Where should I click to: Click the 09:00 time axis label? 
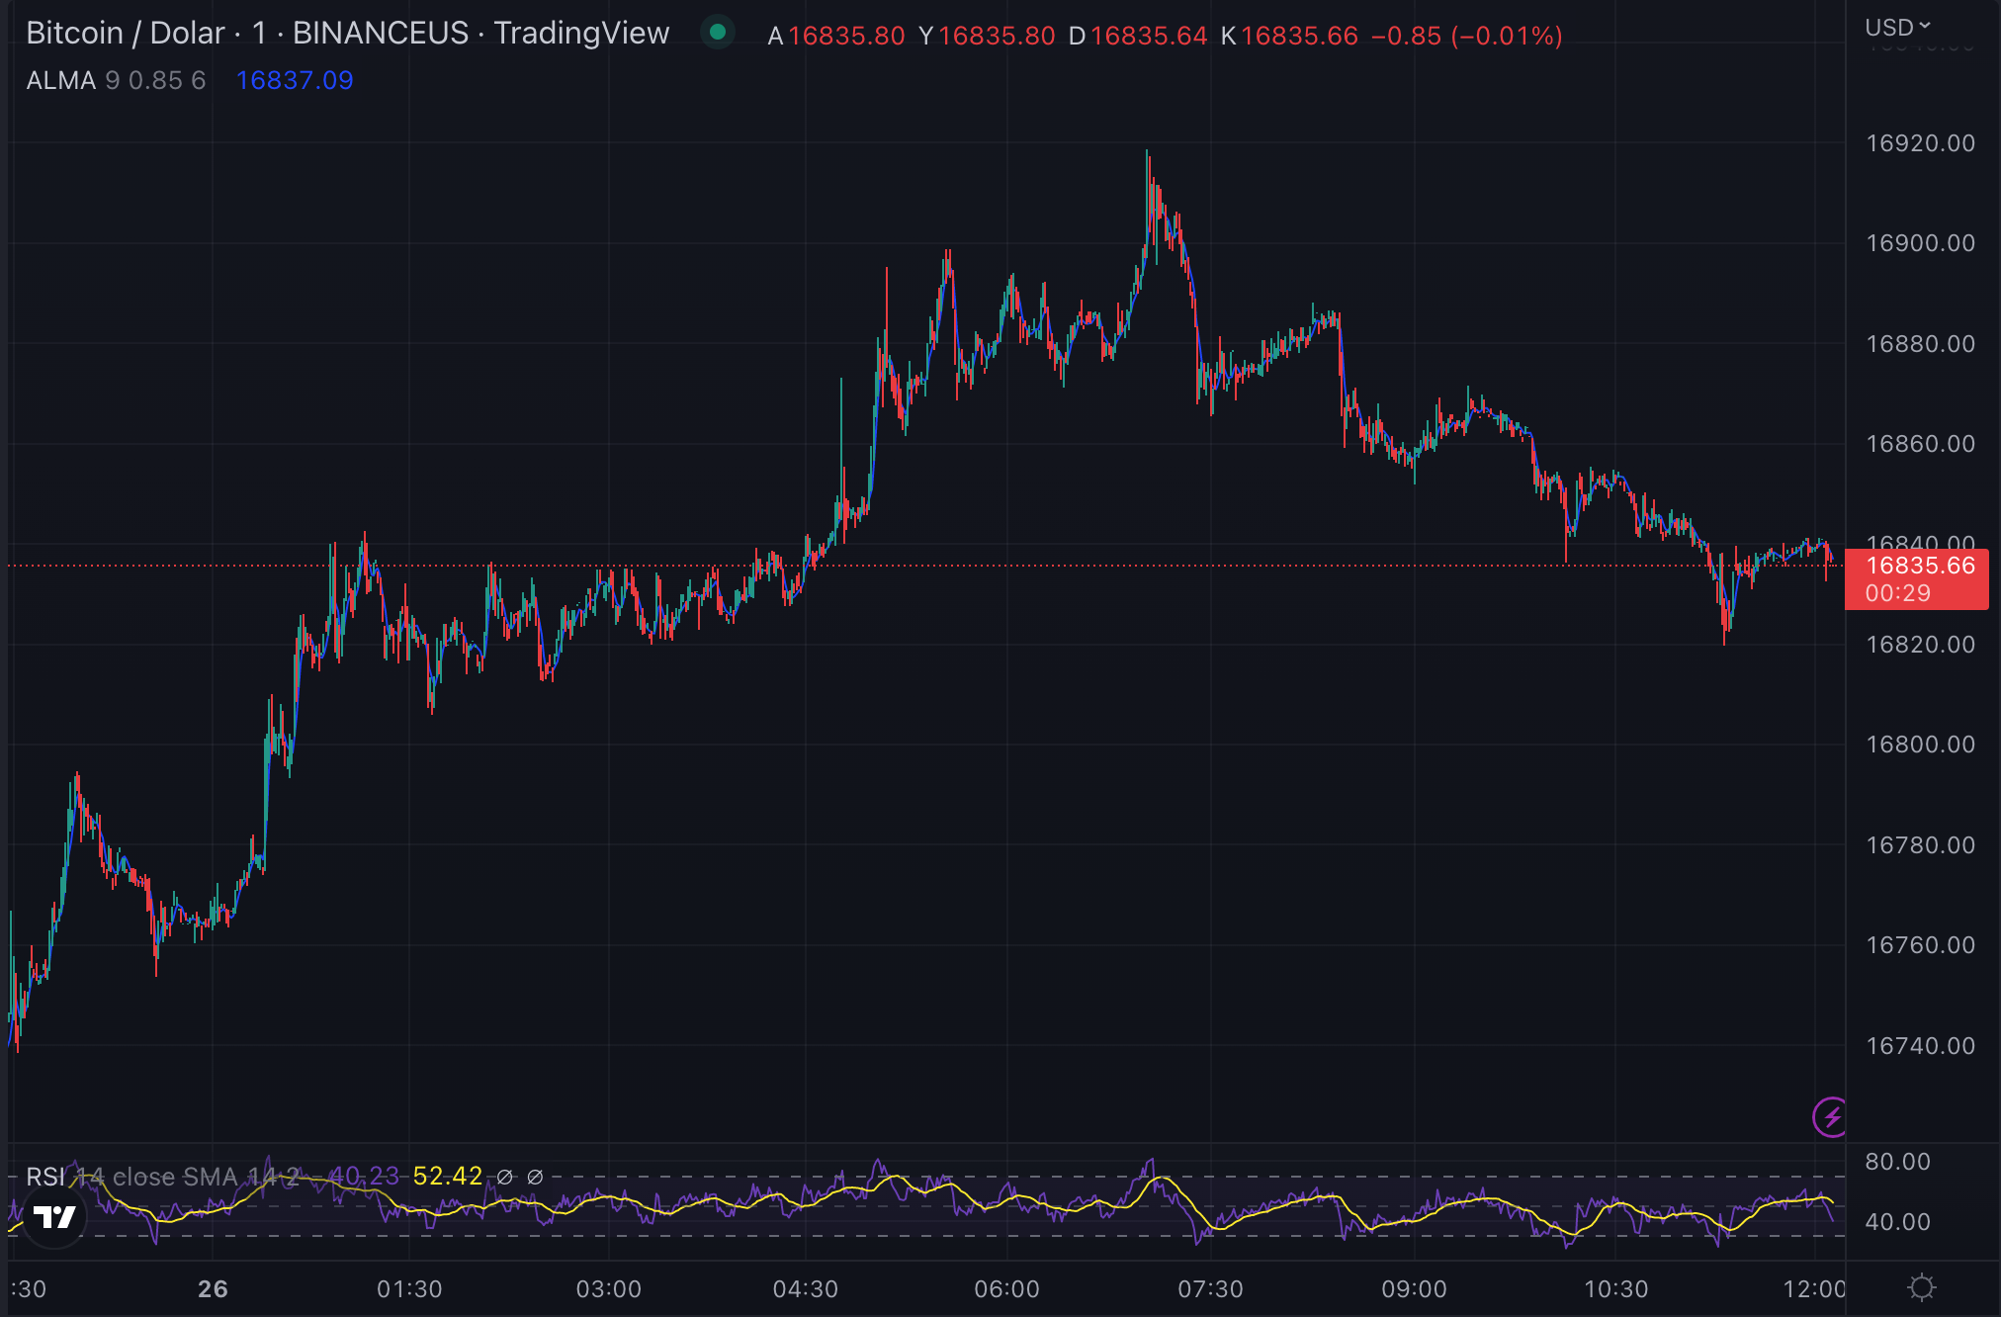(x=1414, y=1289)
